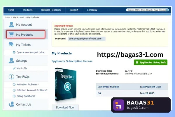Click the Last Payment Date column header

click(x=150, y=87)
